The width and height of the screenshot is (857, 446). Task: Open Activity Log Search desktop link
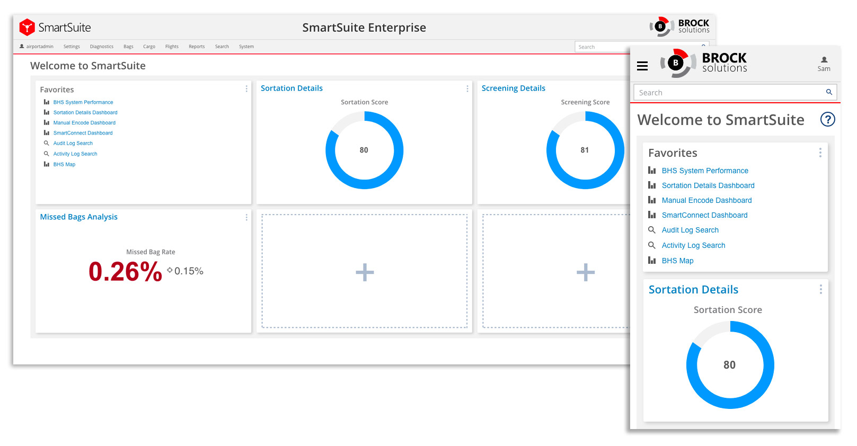[75, 154]
